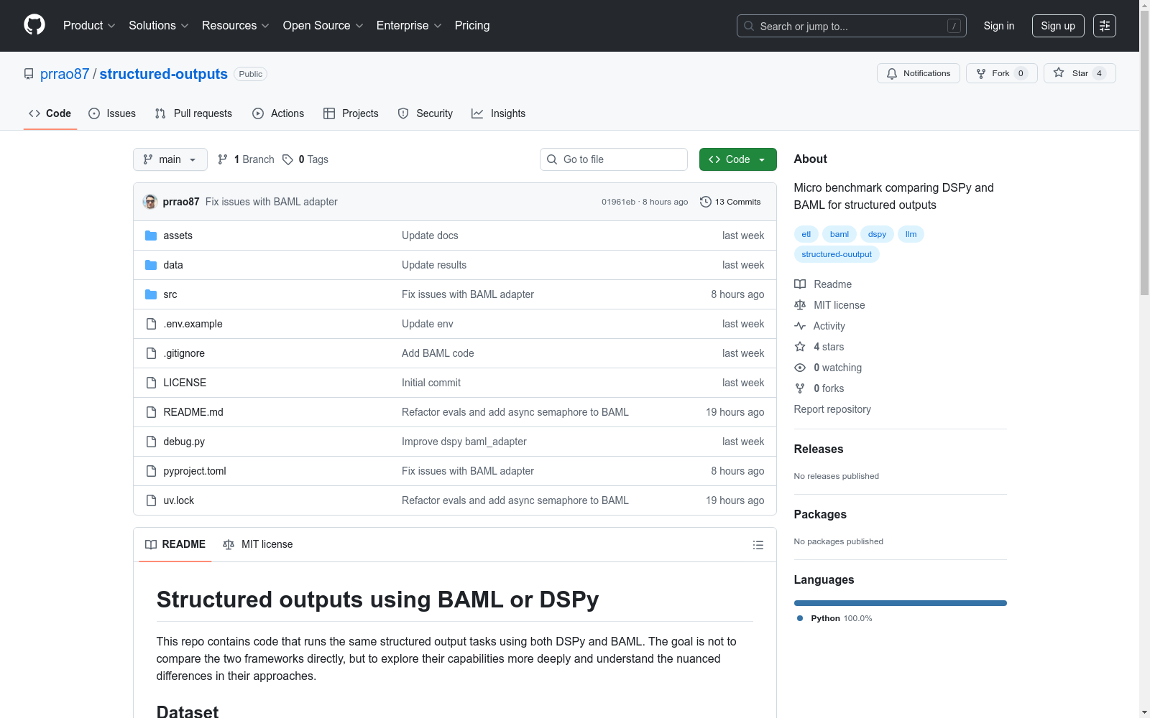This screenshot has height=718, width=1150.
Task: Click the Report repository link
Action: click(x=832, y=409)
